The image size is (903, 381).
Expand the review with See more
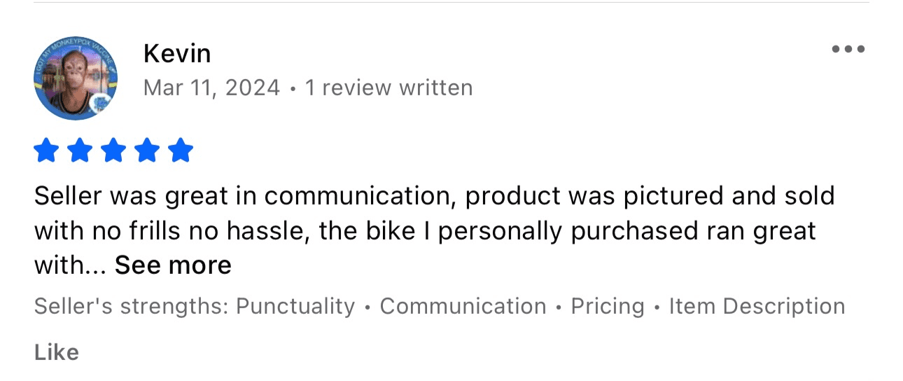pyautogui.click(x=173, y=265)
